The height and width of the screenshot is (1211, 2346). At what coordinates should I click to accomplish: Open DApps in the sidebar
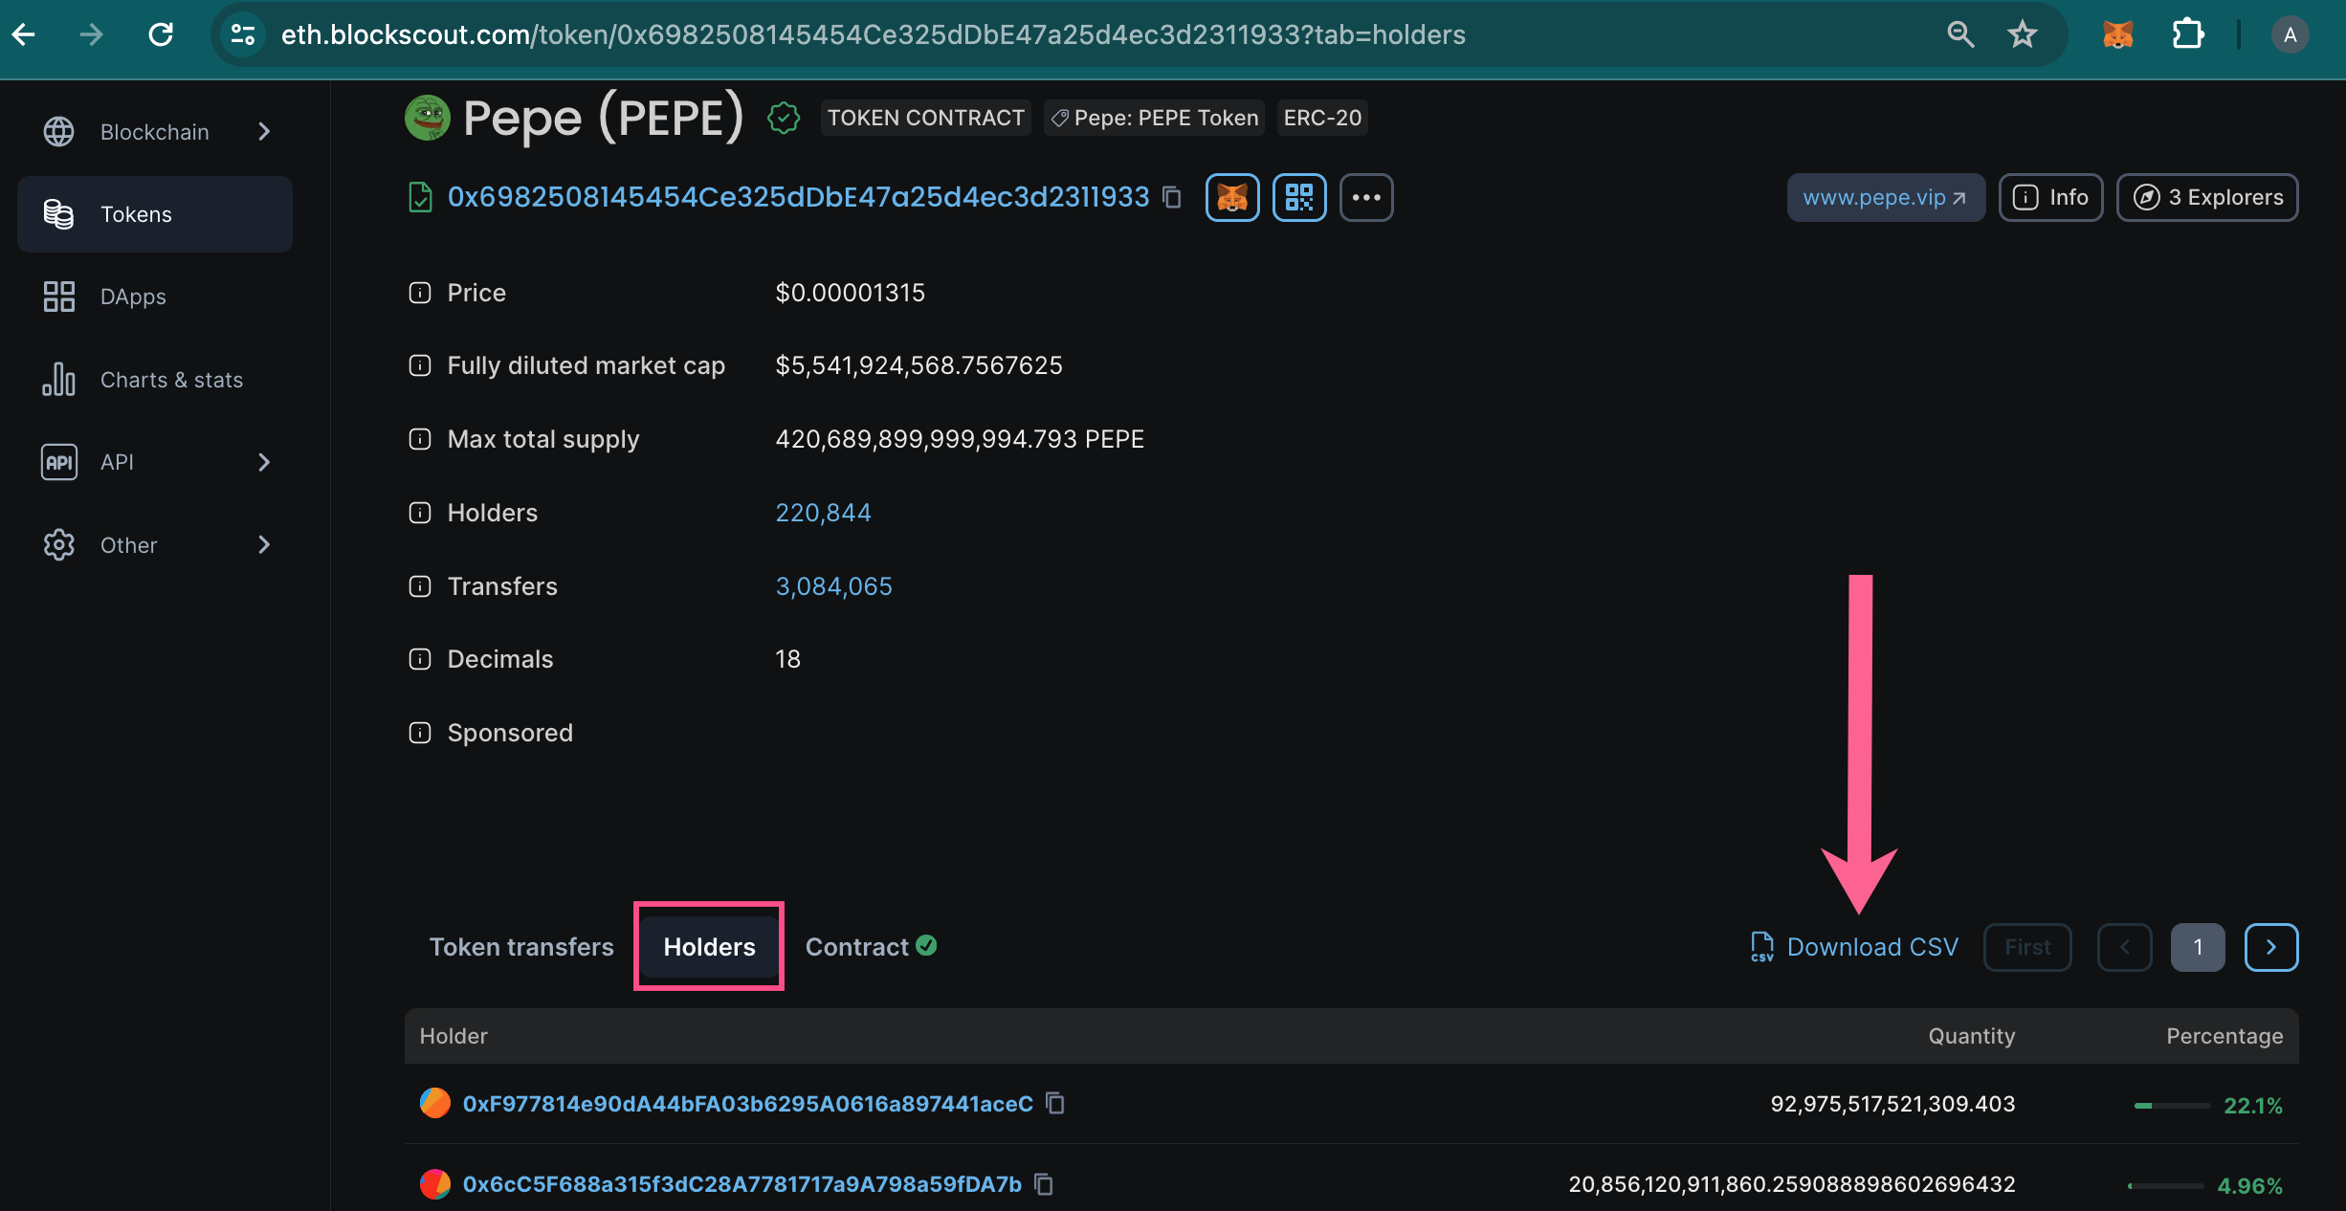[155, 297]
